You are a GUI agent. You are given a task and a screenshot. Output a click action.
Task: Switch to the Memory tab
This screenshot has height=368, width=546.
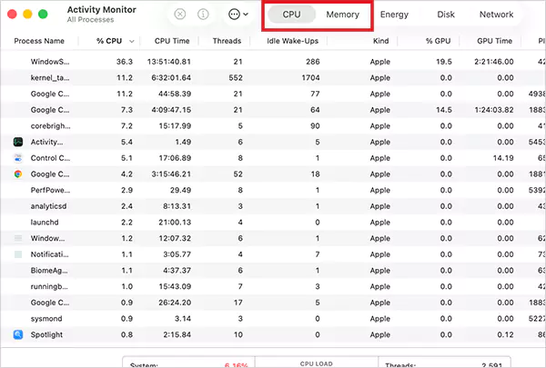click(343, 15)
